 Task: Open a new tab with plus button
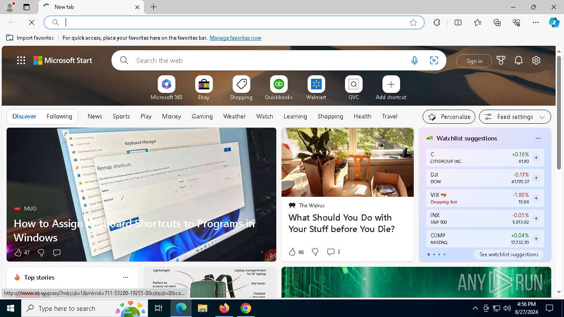[154, 7]
